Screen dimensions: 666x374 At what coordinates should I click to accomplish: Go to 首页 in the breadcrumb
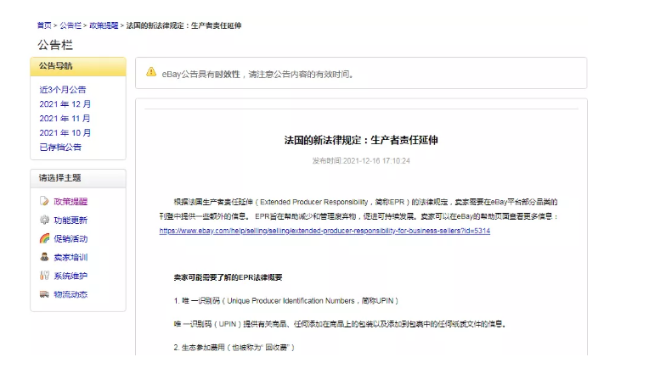click(44, 26)
